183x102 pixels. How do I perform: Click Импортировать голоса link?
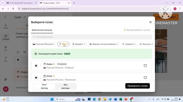coord(137,30)
